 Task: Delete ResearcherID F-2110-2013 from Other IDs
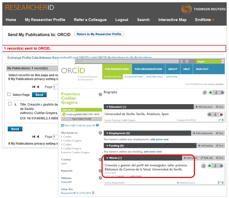click(x=93, y=193)
